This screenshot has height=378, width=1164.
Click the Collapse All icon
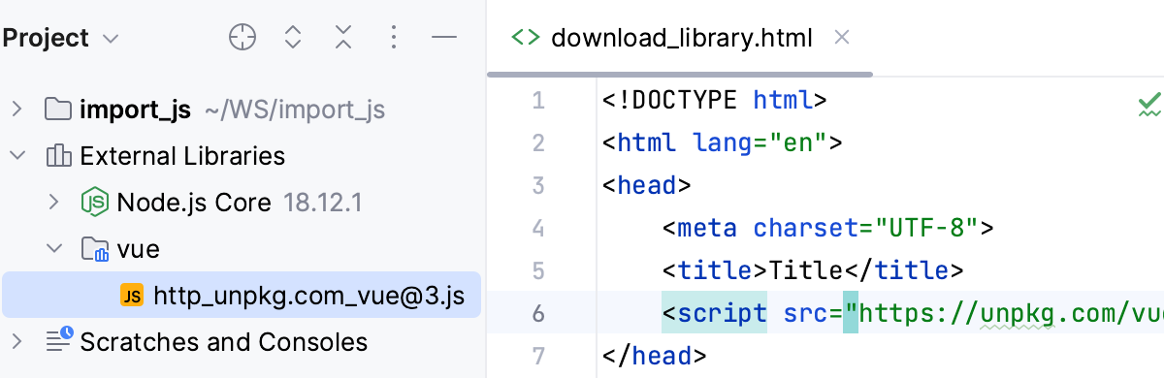coord(343,38)
